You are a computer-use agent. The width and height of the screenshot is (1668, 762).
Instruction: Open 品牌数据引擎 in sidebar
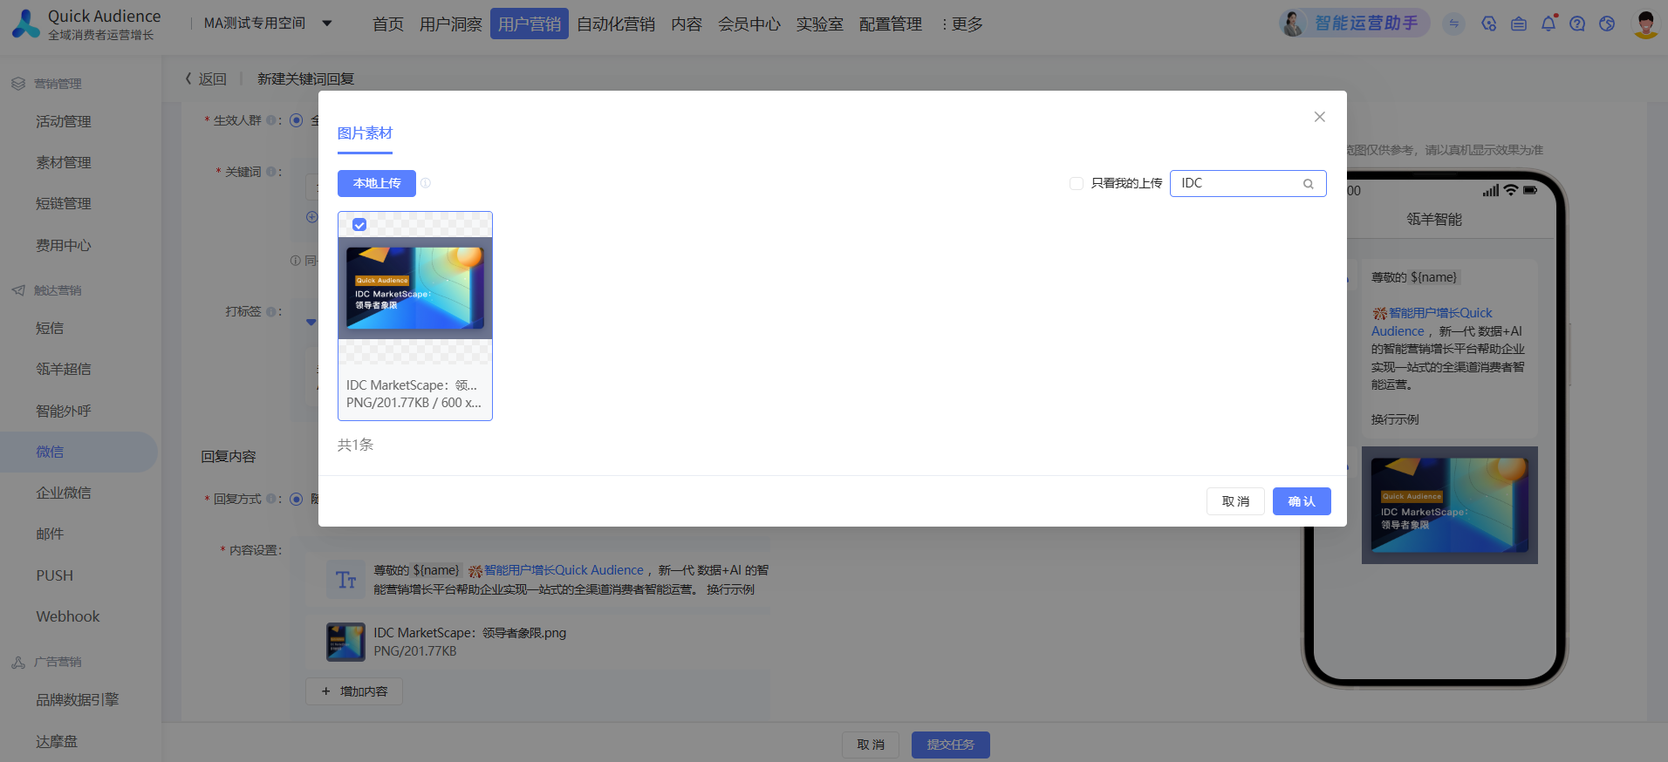click(78, 699)
